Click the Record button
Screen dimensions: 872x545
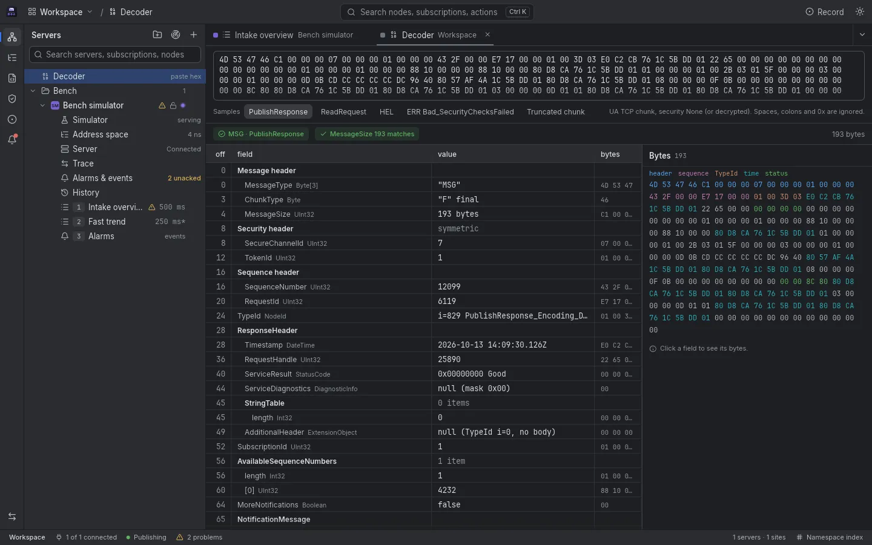click(x=825, y=12)
